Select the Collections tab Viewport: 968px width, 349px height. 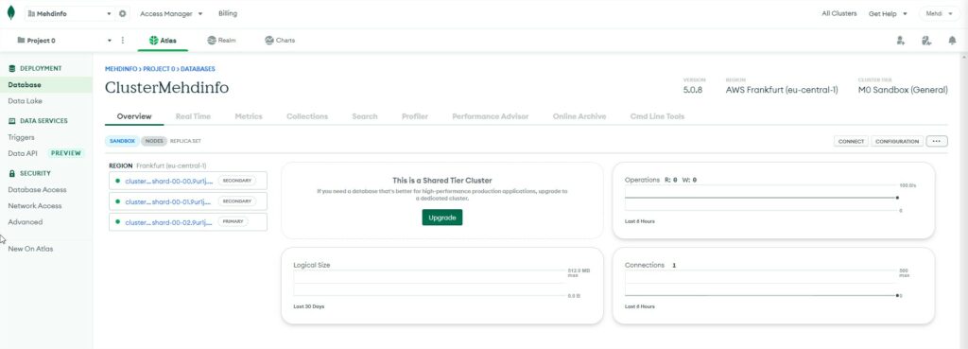(x=307, y=116)
